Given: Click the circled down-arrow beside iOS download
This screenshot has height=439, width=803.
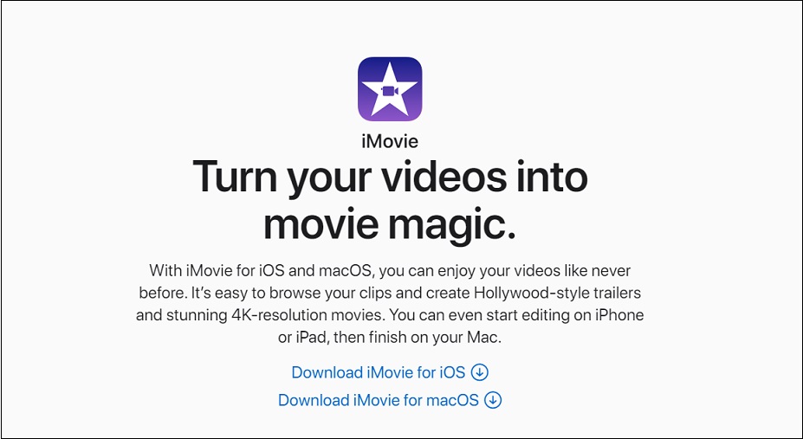Looking at the screenshot, I should click(x=480, y=372).
